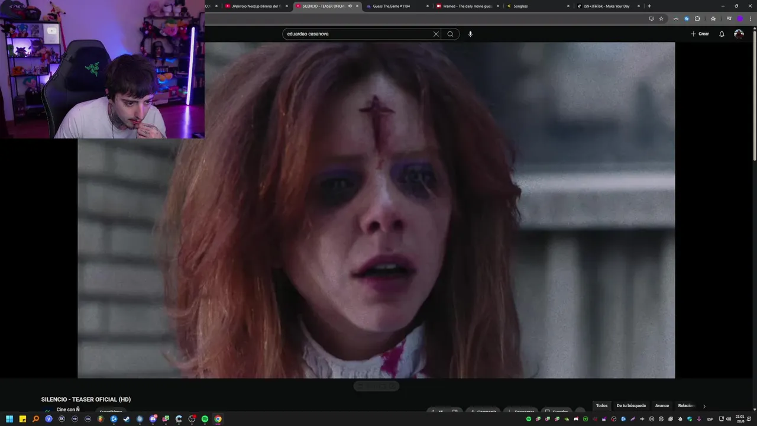Click the YouTube search magnifier button
Image resolution: width=757 pixels, height=426 pixels.
(x=450, y=34)
